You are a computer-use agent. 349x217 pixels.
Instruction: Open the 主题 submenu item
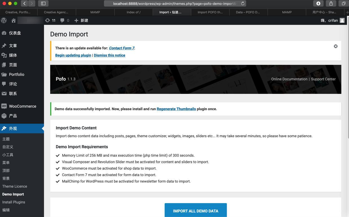coord(6,139)
